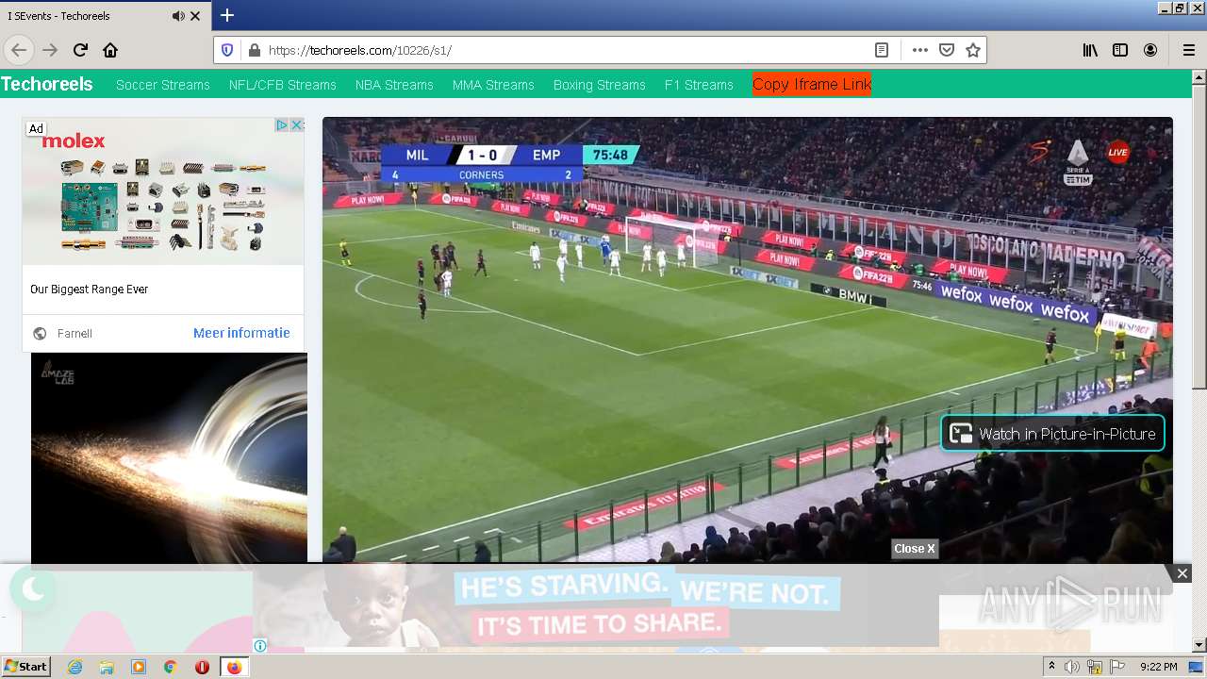The width and height of the screenshot is (1207, 679).
Task: Open the Library bookmarks icon
Action: pos(1090,50)
